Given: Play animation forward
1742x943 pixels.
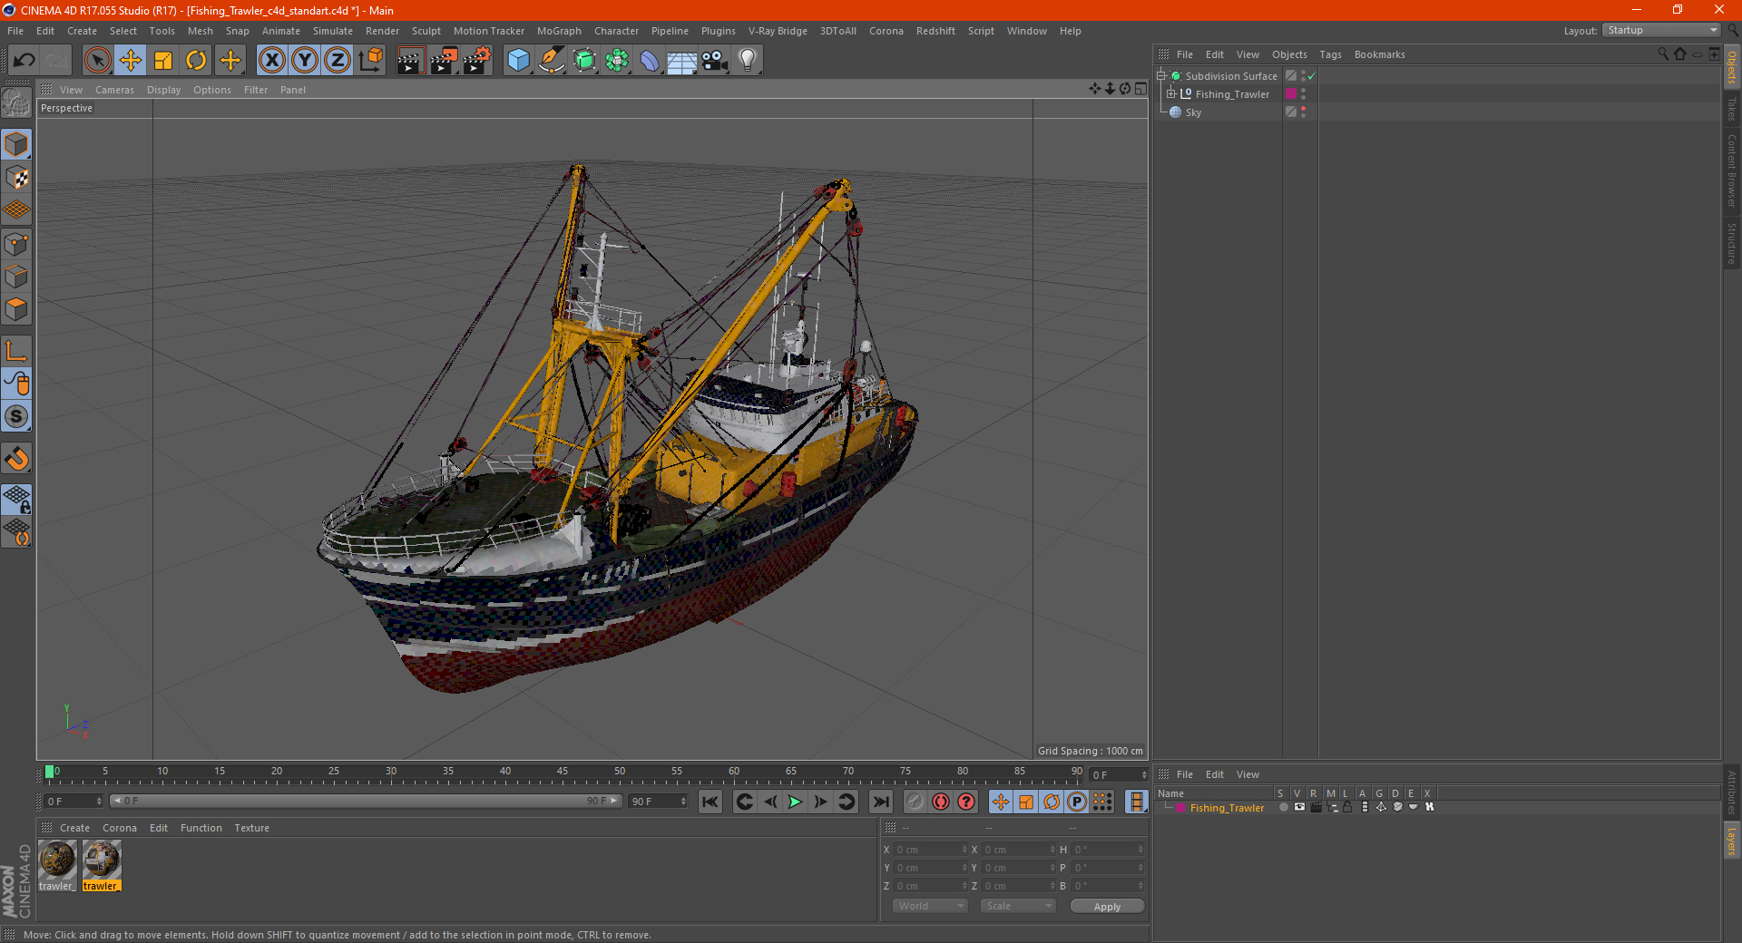Looking at the screenshot, I should pyautogui.click(x=795, y=802).
